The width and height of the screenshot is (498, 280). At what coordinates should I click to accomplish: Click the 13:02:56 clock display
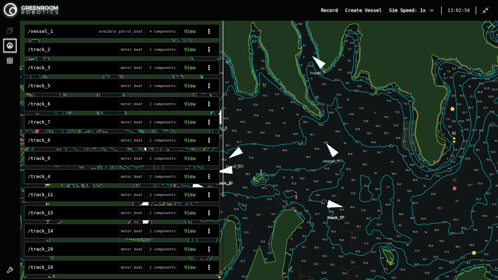click(459, 10)
